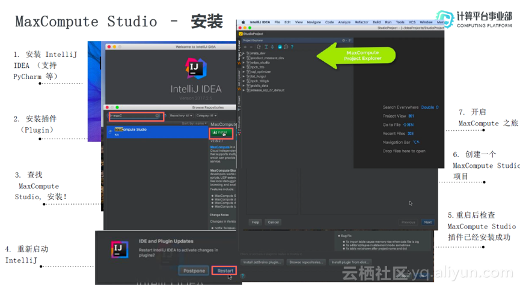Clear the maxC search field with the X icon
Screen dimensions: 520x288
[x=157, y=116]
